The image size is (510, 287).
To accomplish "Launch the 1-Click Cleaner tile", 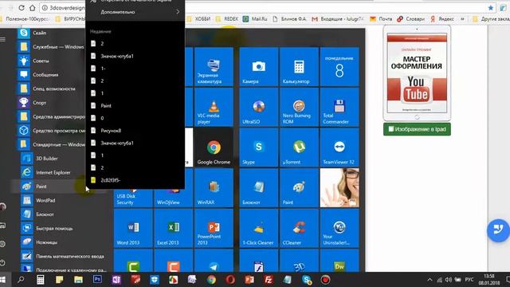I will click(x=258, y=228).
